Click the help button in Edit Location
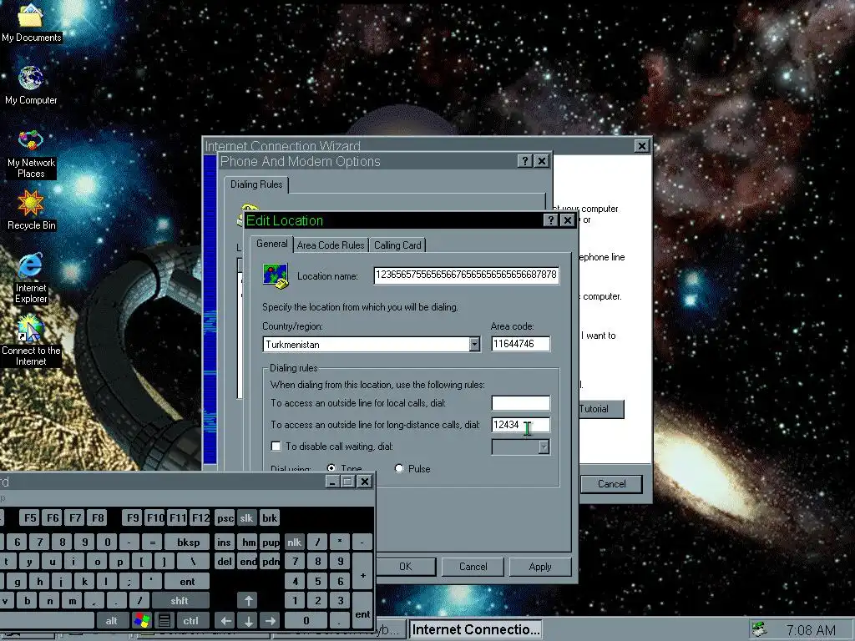855x641 pixels. 551,220
